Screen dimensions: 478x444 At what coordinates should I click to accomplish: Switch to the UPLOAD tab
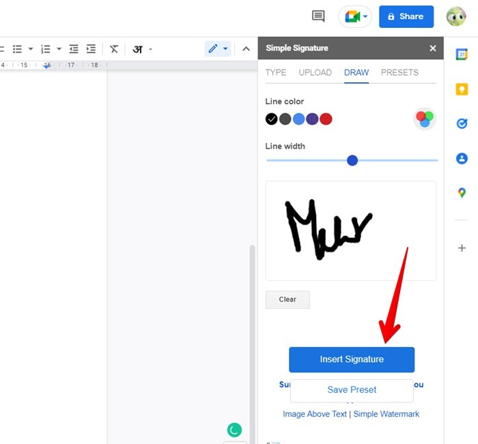coord(315,72)
